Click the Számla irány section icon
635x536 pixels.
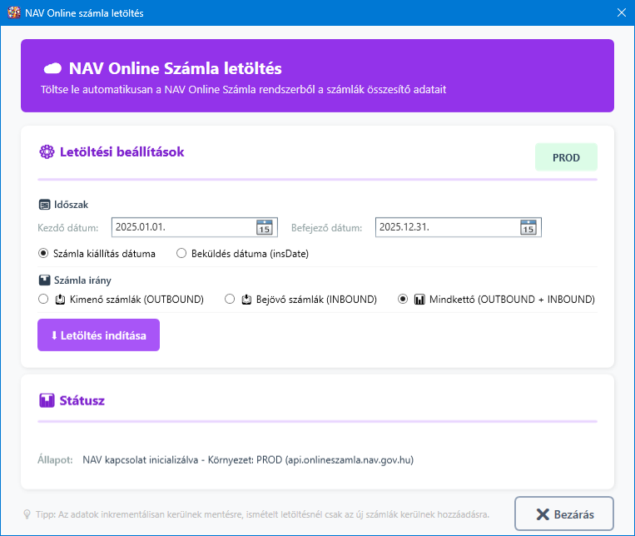[x=44, y=280]
